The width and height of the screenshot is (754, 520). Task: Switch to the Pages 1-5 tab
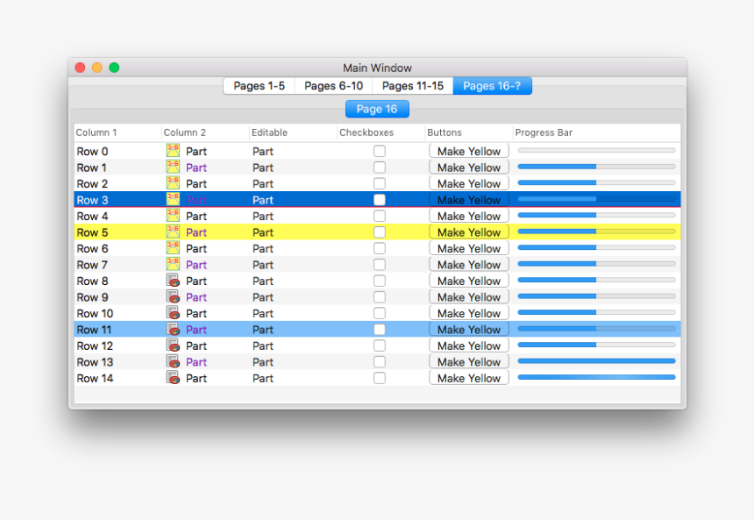259,86
